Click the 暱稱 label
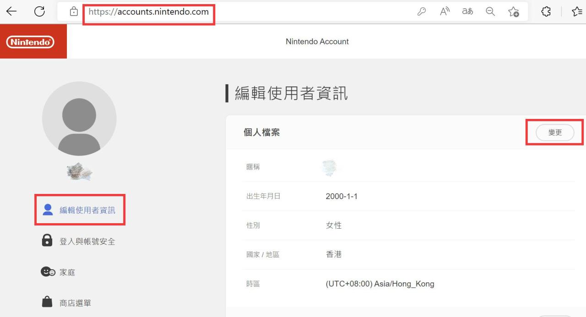This screenshot has height=317, width=586. (253, 167)
